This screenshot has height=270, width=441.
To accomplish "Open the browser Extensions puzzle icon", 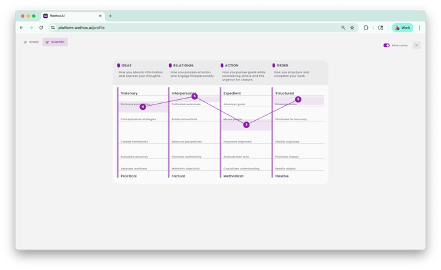I will click(366, 28).
